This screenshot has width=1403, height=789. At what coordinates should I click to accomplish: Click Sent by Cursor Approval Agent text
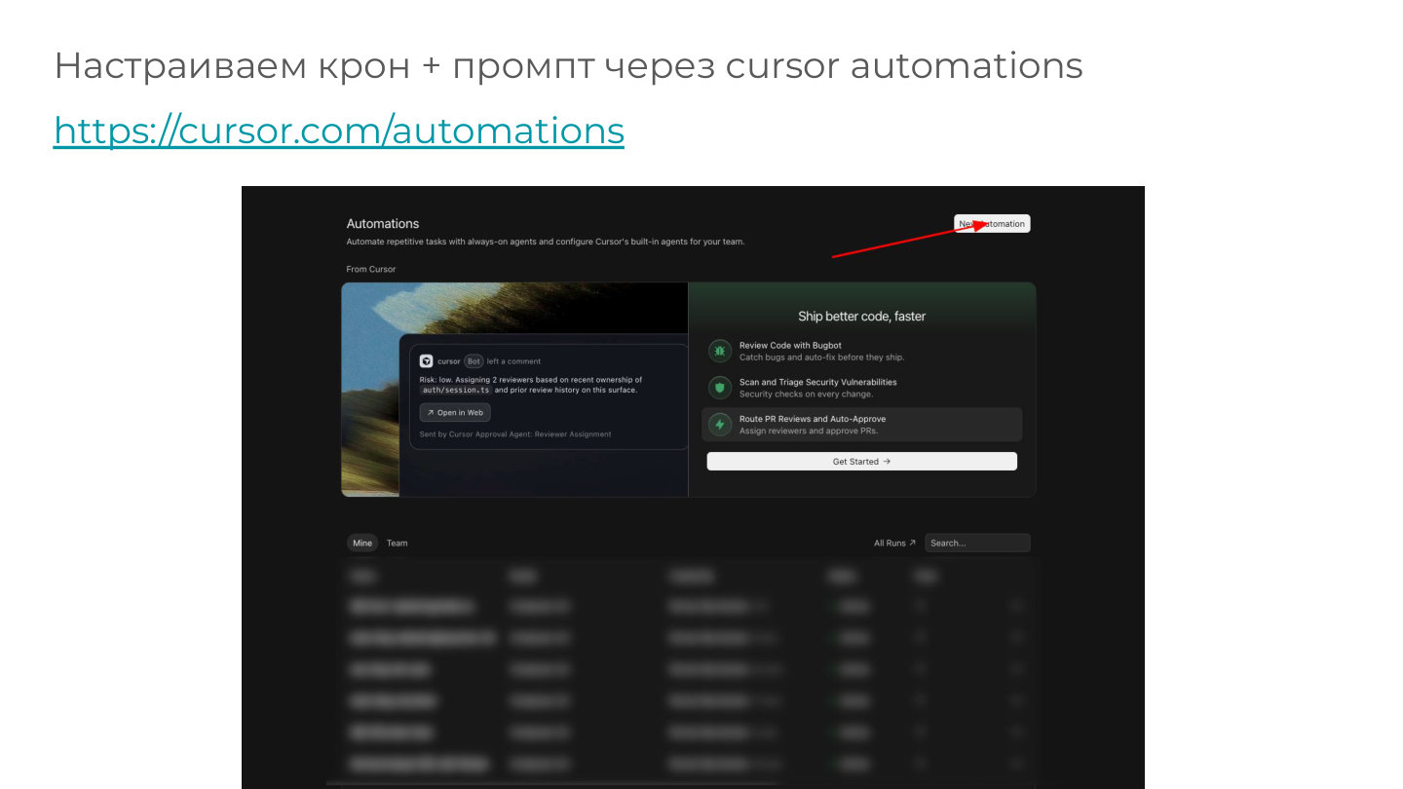coord(515,434)
